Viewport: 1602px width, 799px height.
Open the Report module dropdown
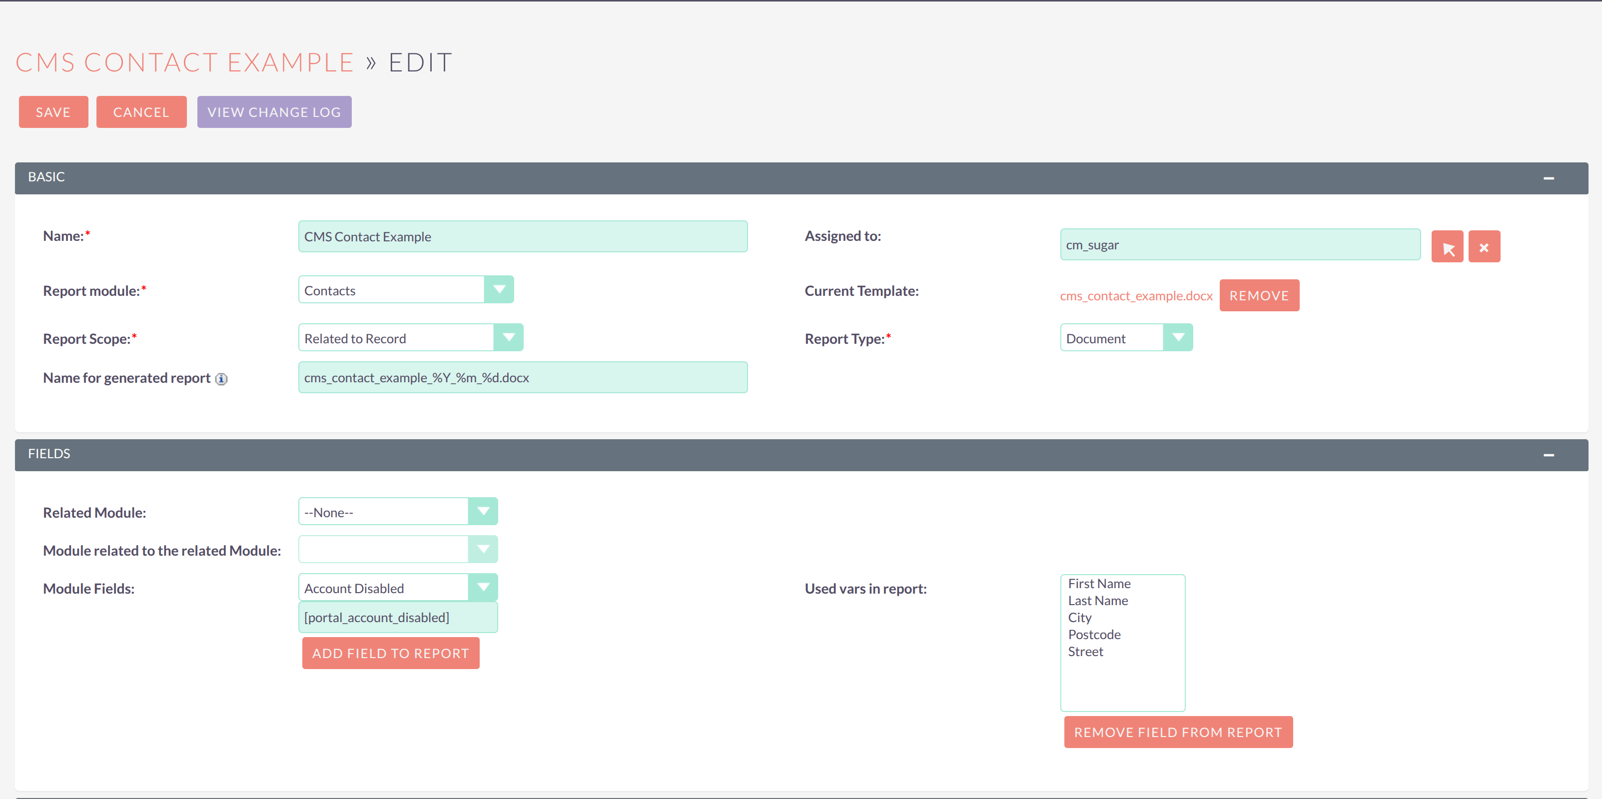coord(498,290)
